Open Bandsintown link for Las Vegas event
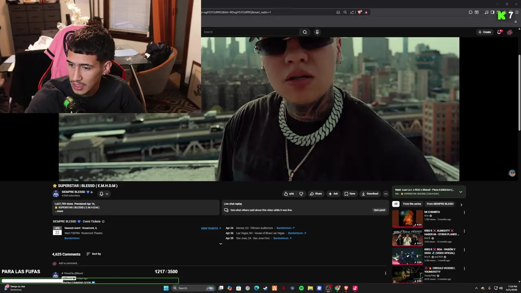Image resolution: width=521 pixels, height=293 pixels. click(297, 233)
